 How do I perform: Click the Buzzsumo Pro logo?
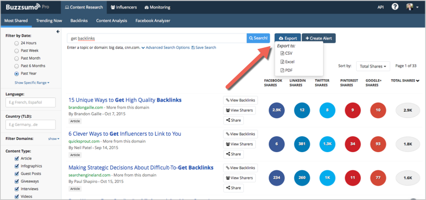(27, 7)
